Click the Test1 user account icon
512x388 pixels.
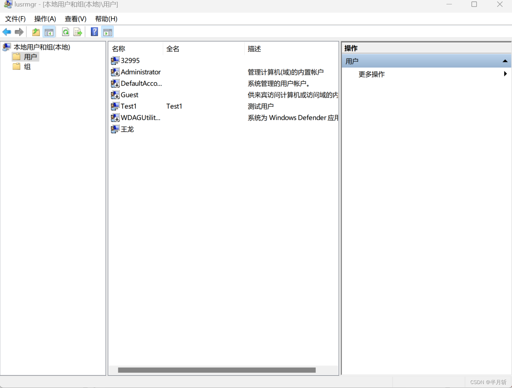[x=115, y=106]
